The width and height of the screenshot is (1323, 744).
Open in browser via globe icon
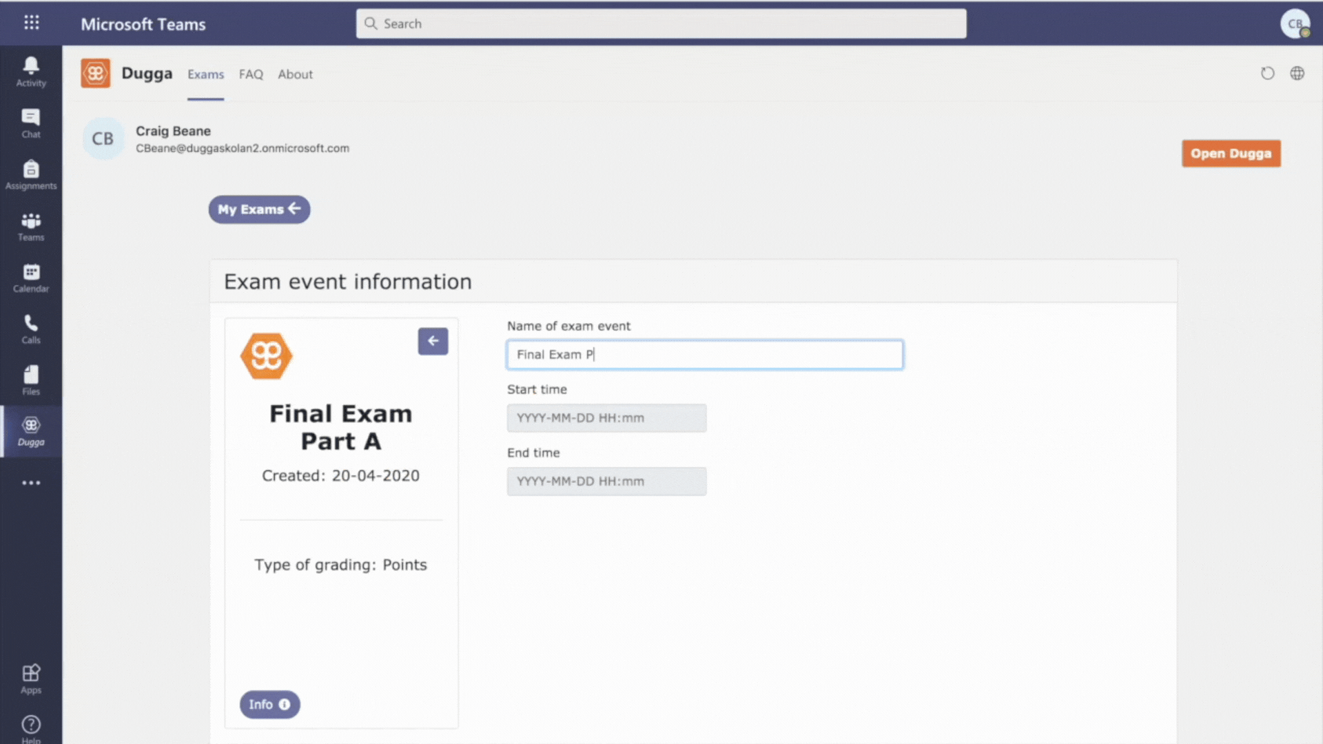click(1298, 73)
